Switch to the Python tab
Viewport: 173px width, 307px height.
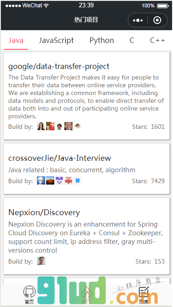[x=102, y=41]
